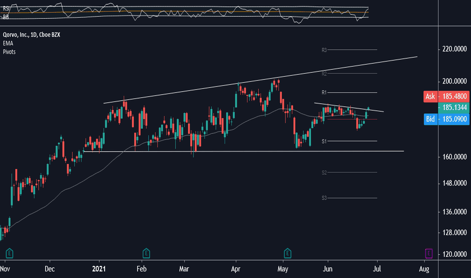Click the Mar label on time axis
The image size is (471, 278).
click(x=184, y=269)
